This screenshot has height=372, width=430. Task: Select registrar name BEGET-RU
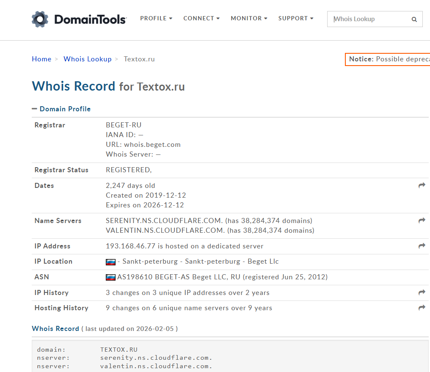coord(124,125)
